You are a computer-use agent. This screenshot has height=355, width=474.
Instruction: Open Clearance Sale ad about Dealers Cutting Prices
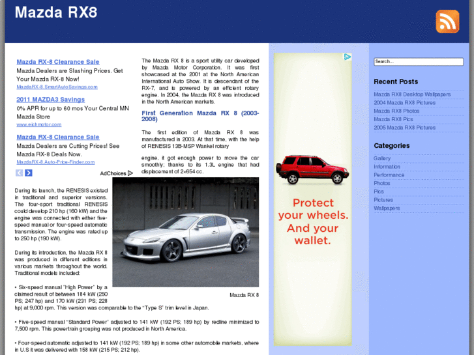click(58, 137)
